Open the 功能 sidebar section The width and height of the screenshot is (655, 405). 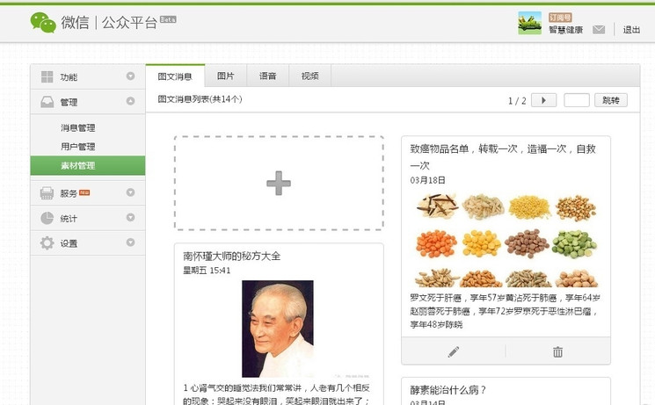(x=88, y=76)
